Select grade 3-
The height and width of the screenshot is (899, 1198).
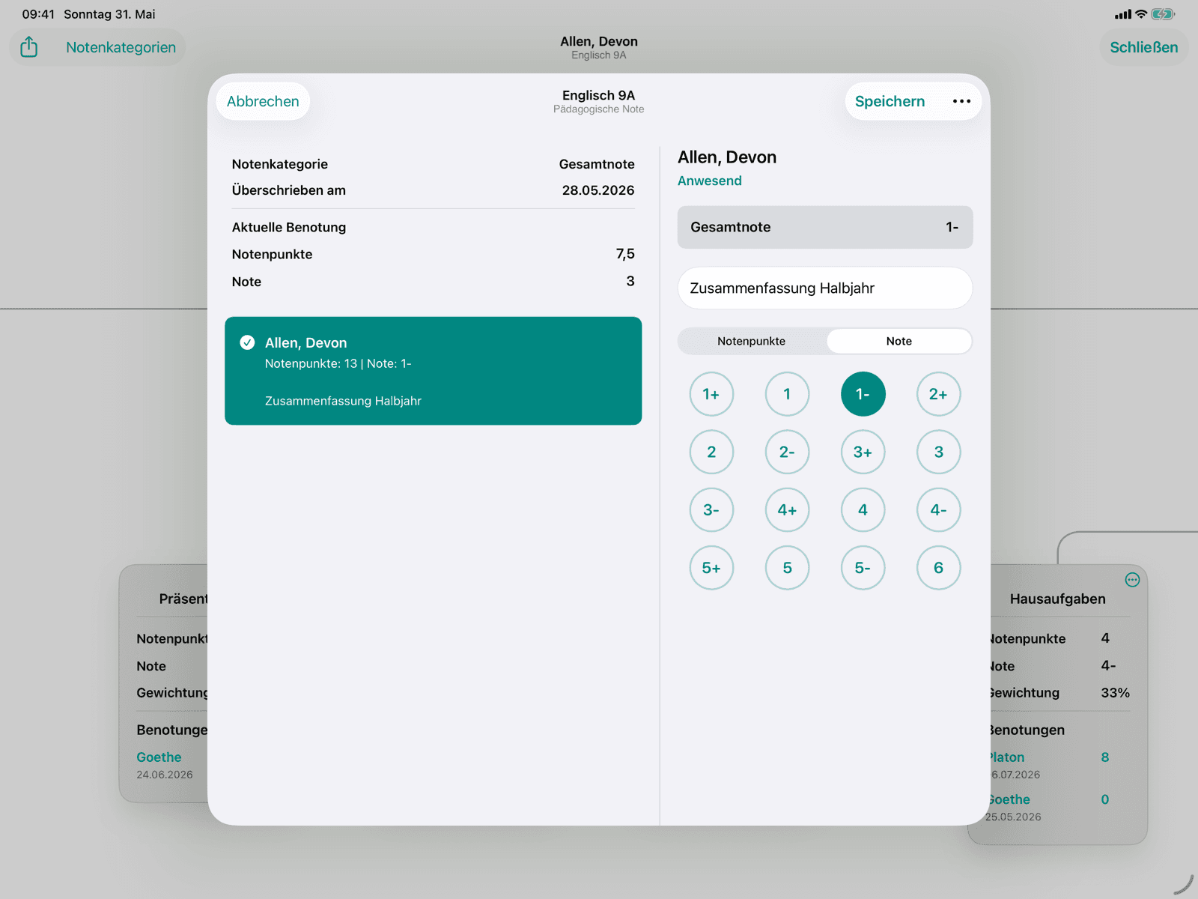(x=711, y=510)
